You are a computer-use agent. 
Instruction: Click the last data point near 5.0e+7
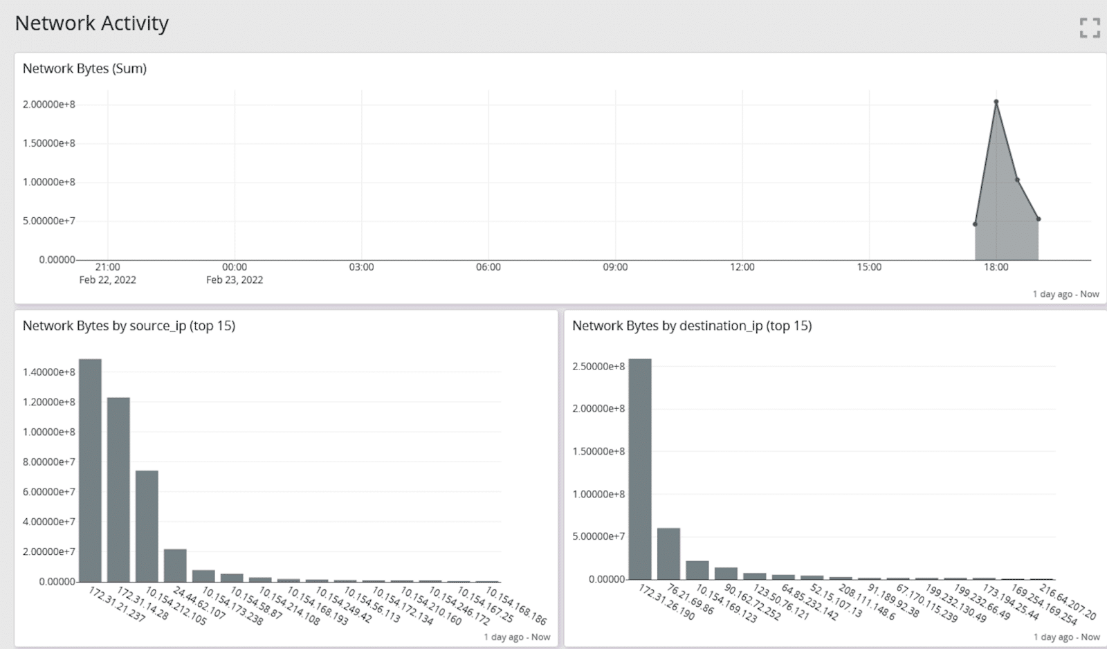point(1039,219)
